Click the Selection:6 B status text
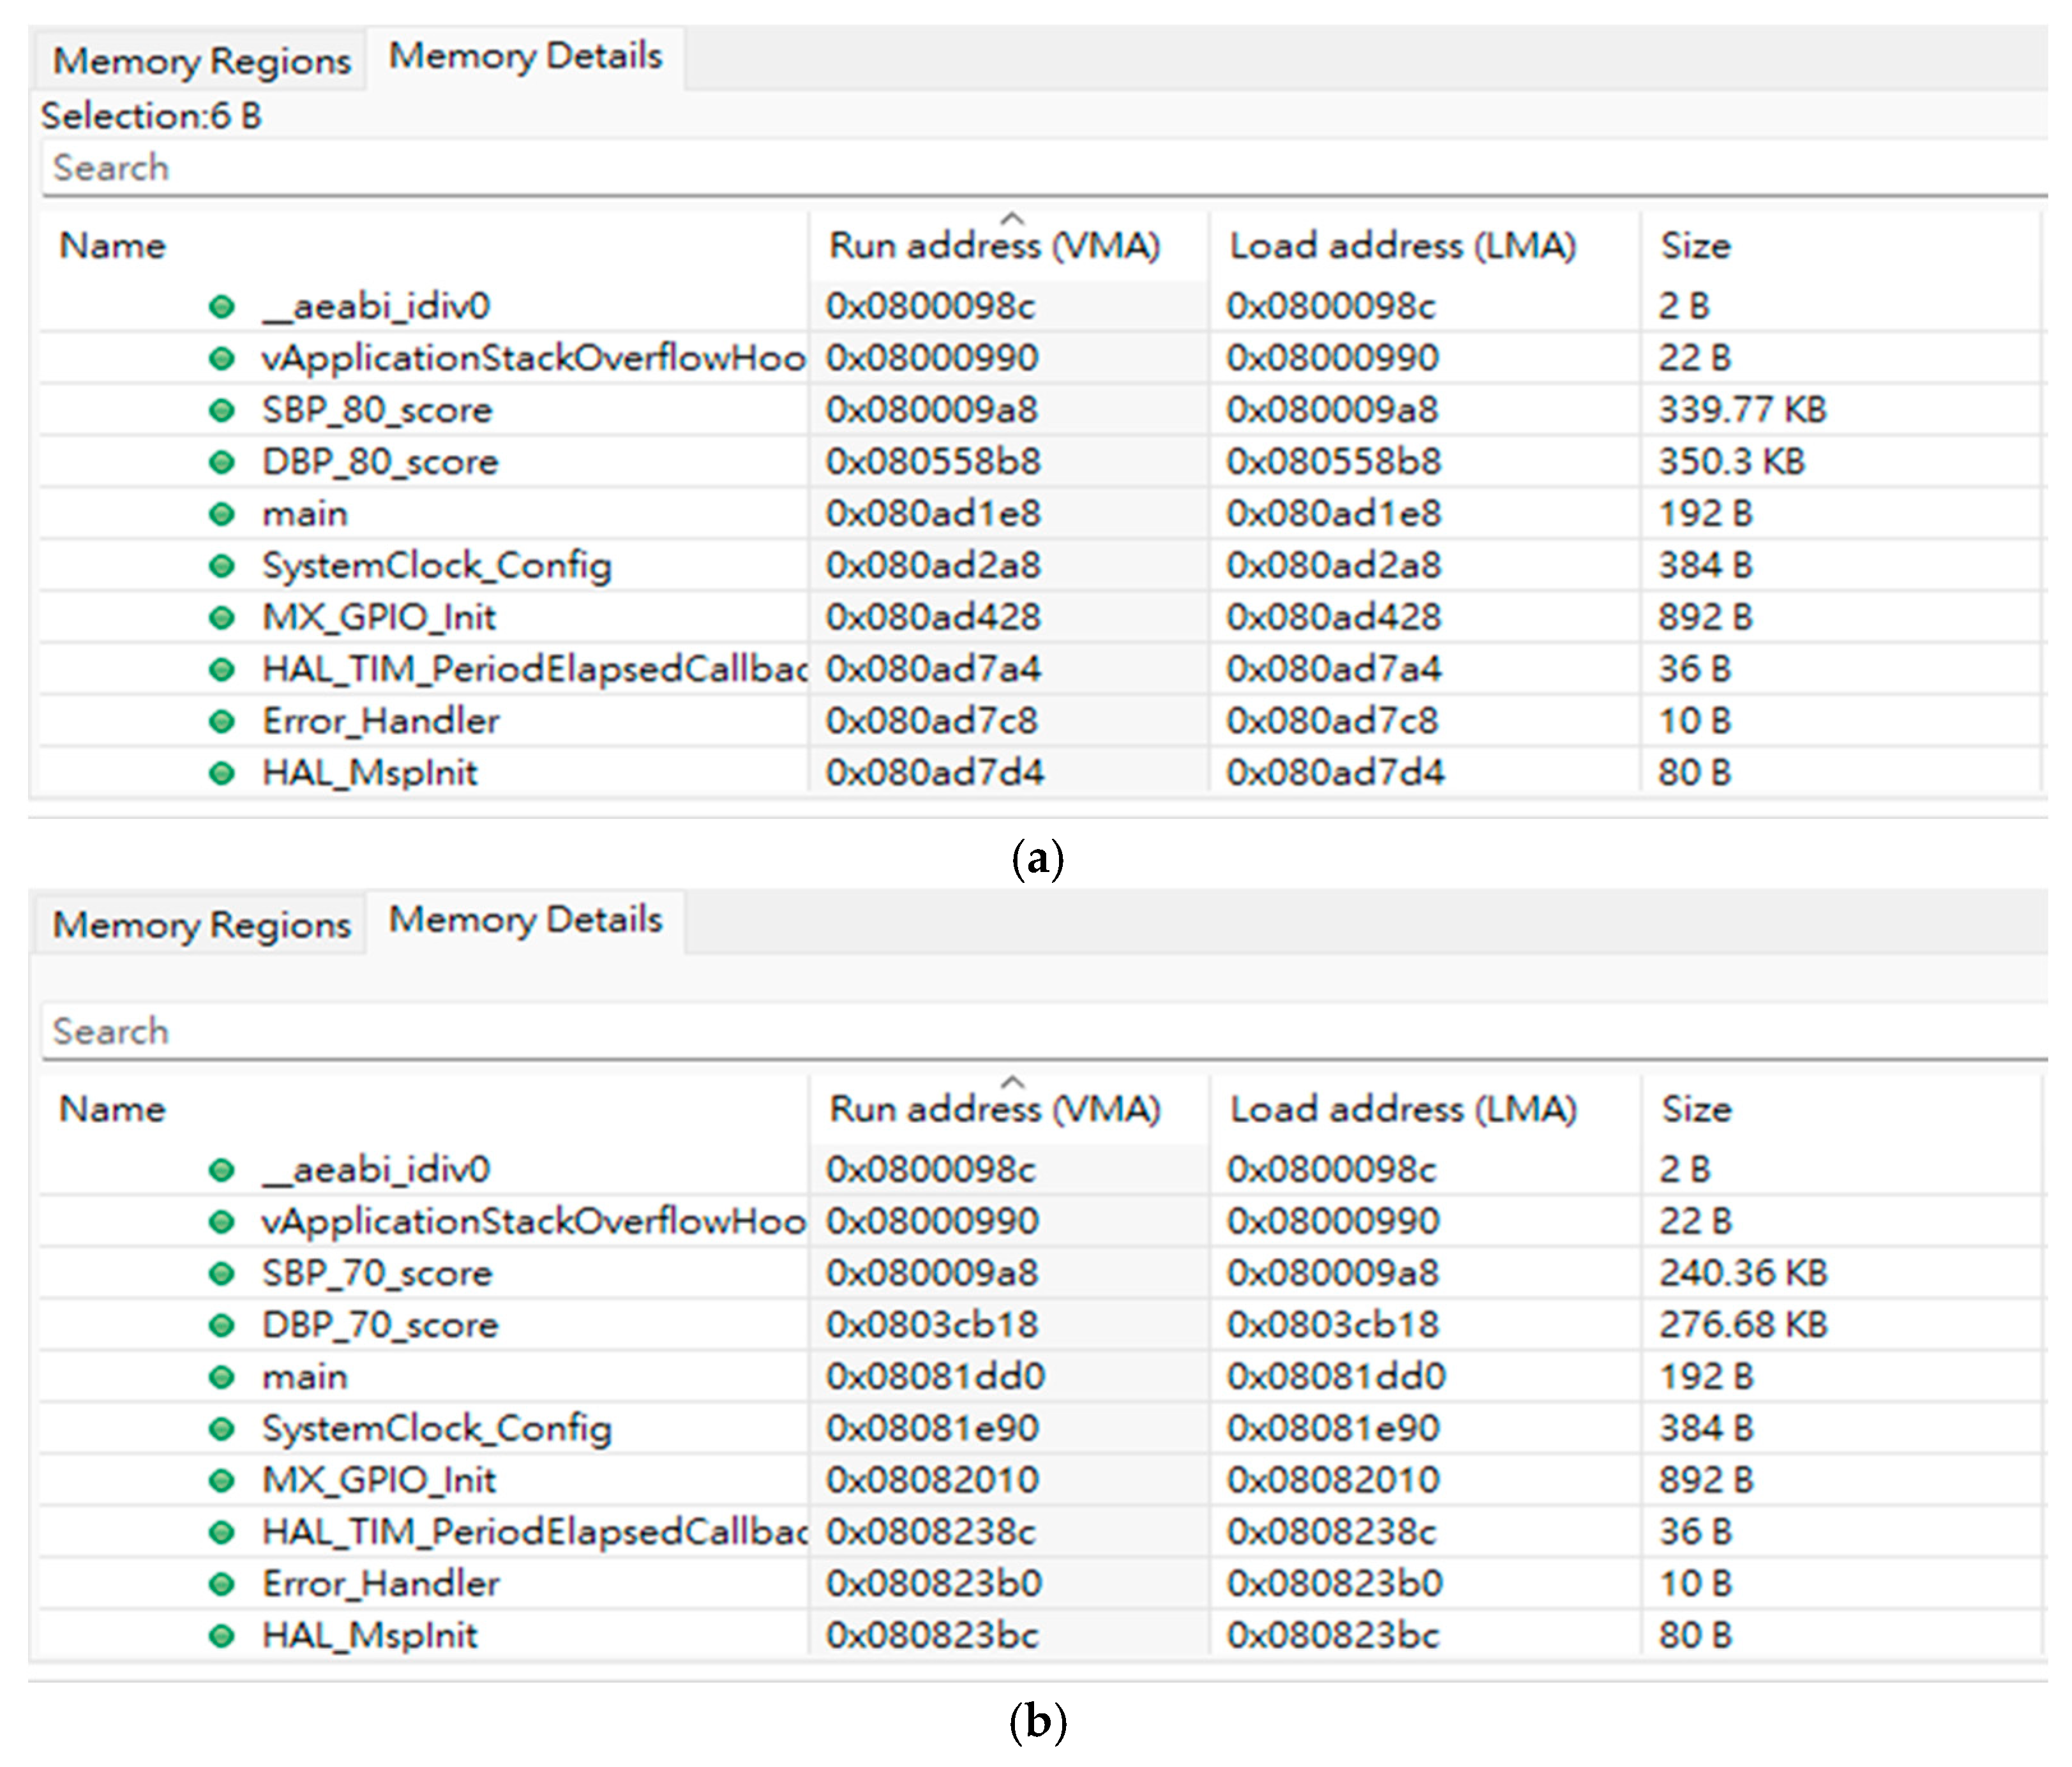 pos(151,116)
